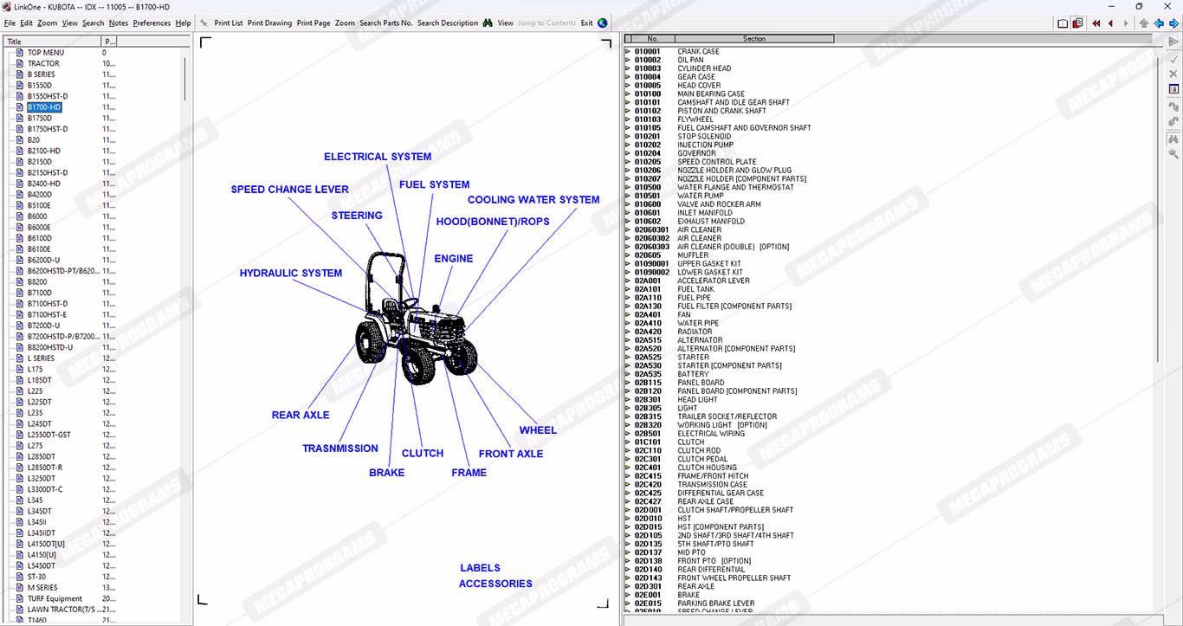The width and height of the screenshot is (1183, 626).
Task: Click the binoculars icon beside View
Action: coord(488,23)
